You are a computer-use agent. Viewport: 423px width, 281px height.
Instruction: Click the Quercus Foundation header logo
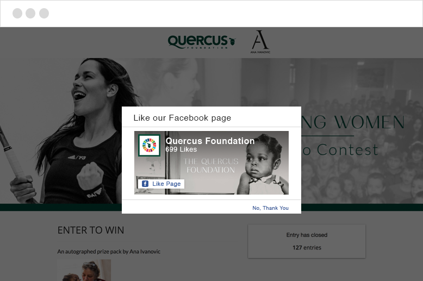pyautogui.click(x=202, y=42)
